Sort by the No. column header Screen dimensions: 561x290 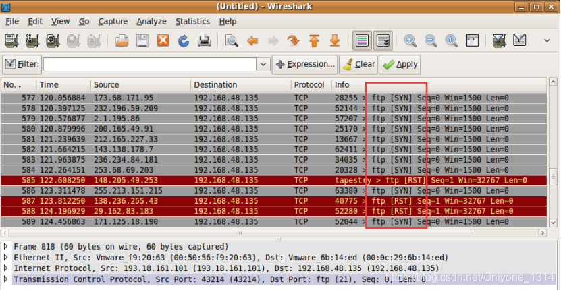pyautogui.click(x=19, y=85)
